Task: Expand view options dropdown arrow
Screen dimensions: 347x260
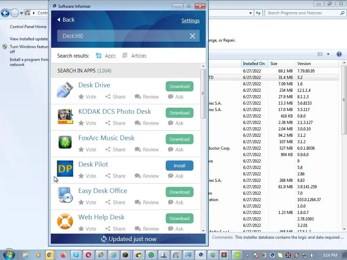Action: click(328, 54)
